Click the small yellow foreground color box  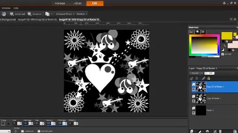pos(235,34)
